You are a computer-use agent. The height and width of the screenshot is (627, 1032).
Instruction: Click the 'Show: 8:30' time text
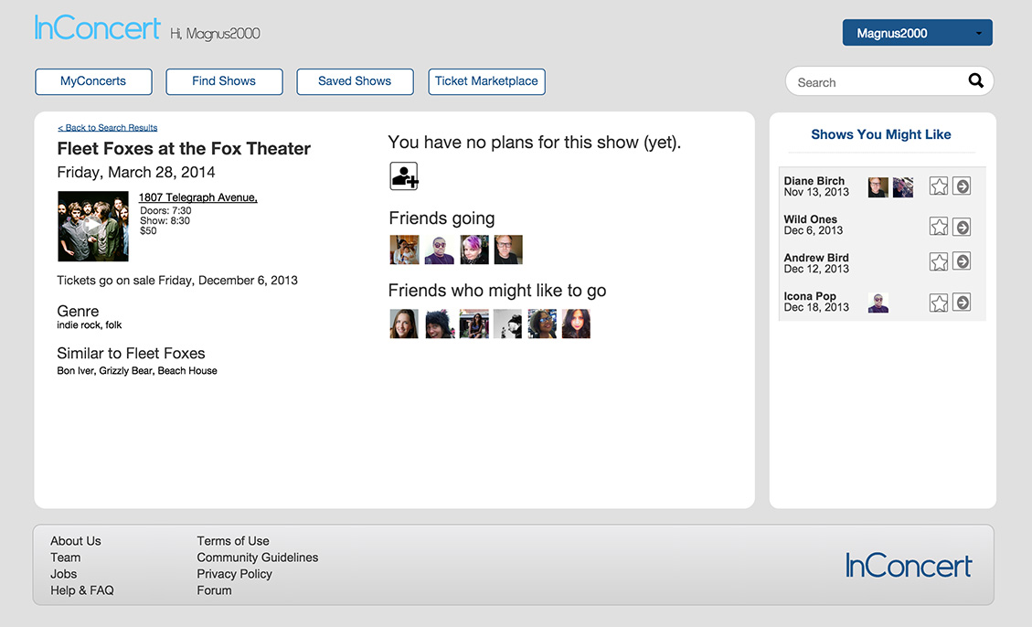tap(165, 220)
